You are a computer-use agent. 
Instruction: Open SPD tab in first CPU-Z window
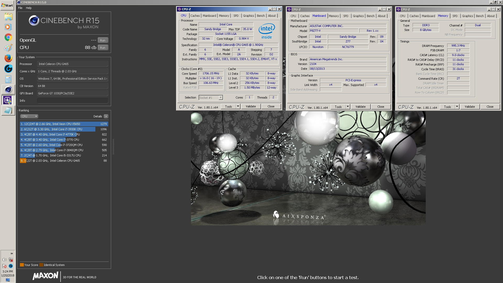click(236, 16)
